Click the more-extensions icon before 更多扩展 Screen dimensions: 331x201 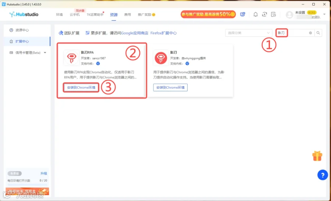pos(88,33)
